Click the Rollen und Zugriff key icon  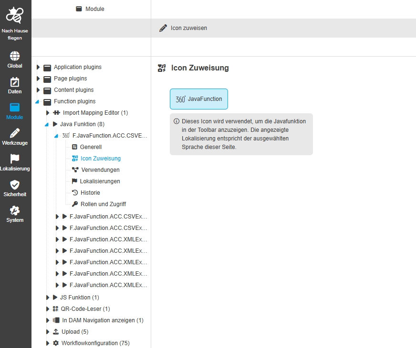click(75, 204)
